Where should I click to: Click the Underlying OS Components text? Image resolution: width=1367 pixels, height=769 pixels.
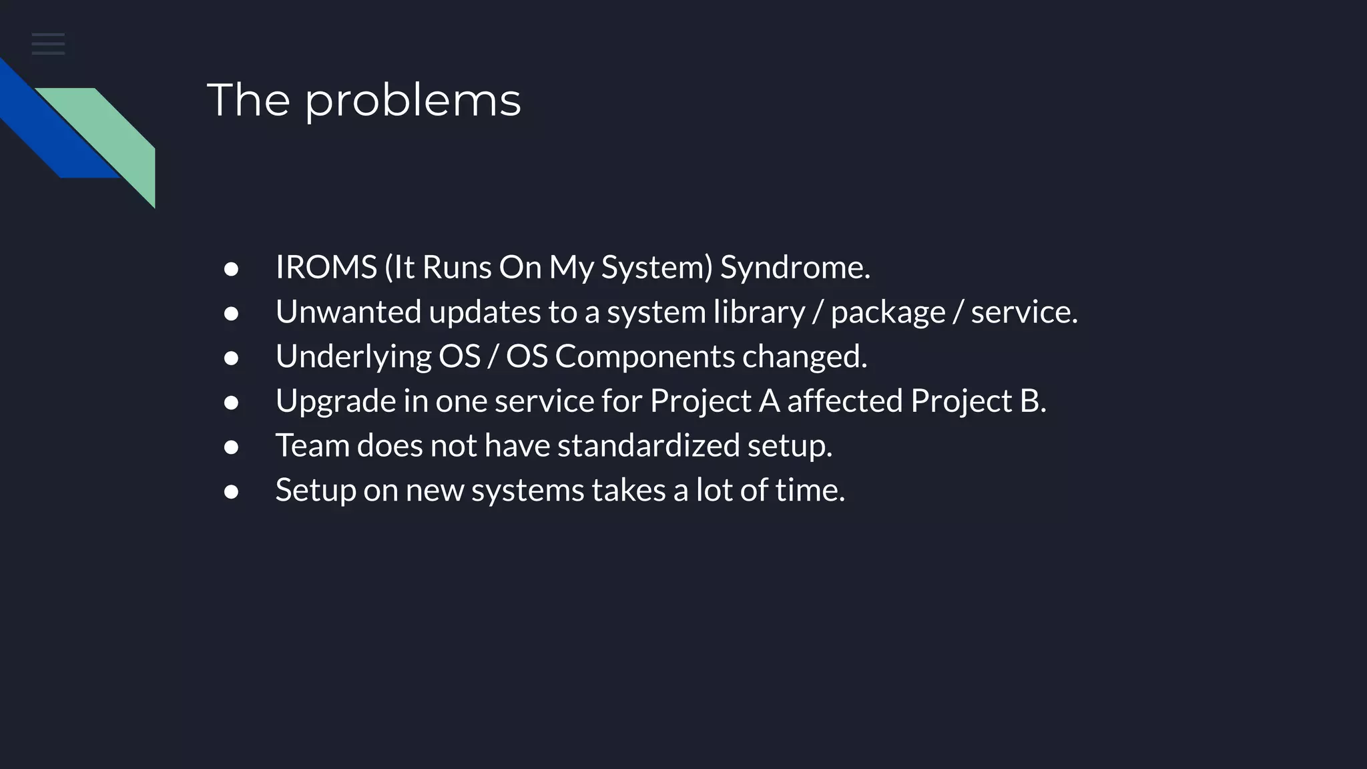pyautogui.click(x=571, y=356)
